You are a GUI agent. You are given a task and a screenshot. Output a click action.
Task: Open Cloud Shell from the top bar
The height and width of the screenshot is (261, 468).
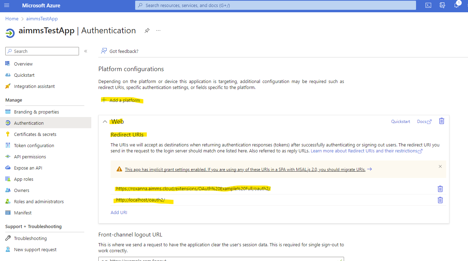428,5
